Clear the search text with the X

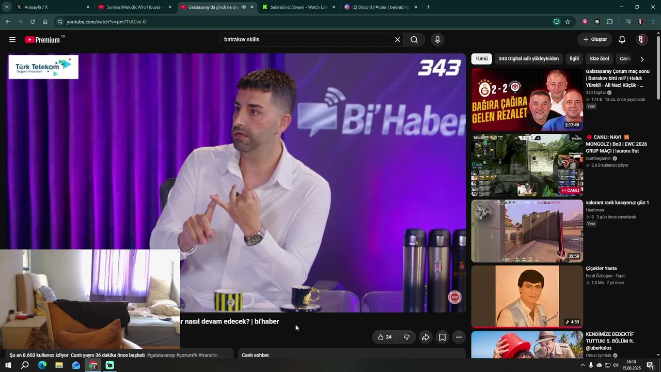tap(398, 40)
